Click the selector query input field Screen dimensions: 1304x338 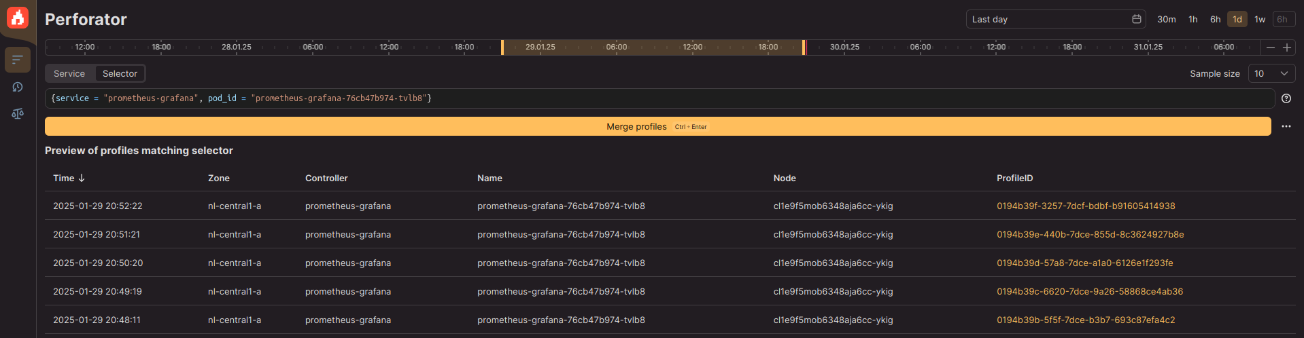click(659, 98)
